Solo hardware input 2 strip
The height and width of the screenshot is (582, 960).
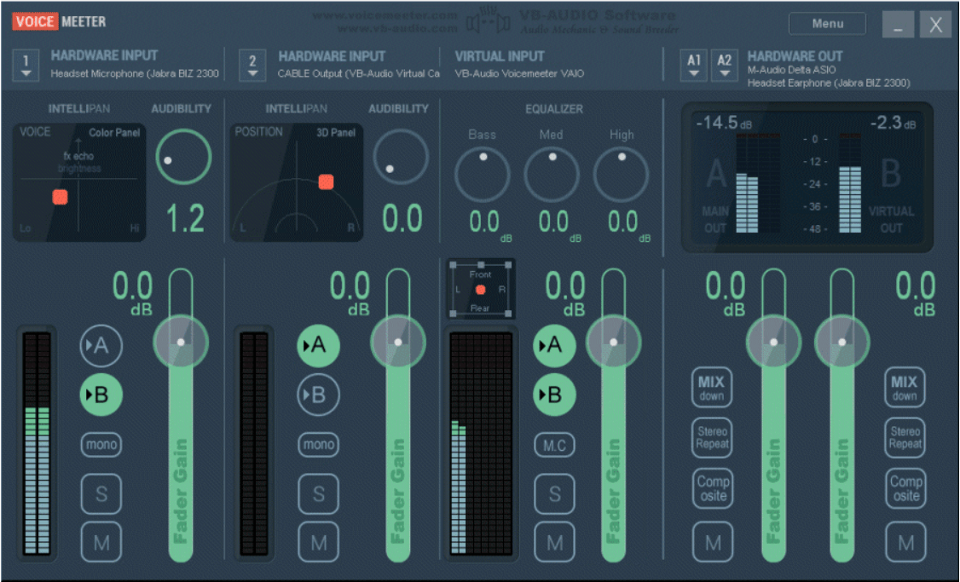pos(318,493)
